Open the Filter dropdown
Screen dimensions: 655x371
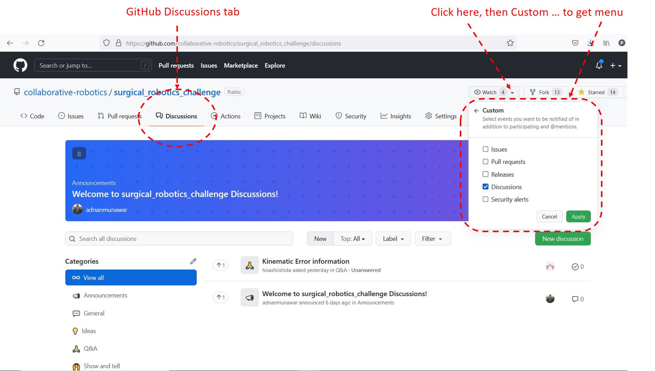pyautogui.click(x=432, y=239)
